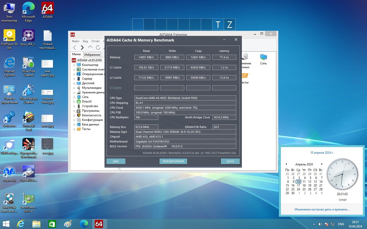The width and height of the screenshot is (367, 229).
Task: Open Superposition Benchmark desktop icon
Action: coord(29,148)
